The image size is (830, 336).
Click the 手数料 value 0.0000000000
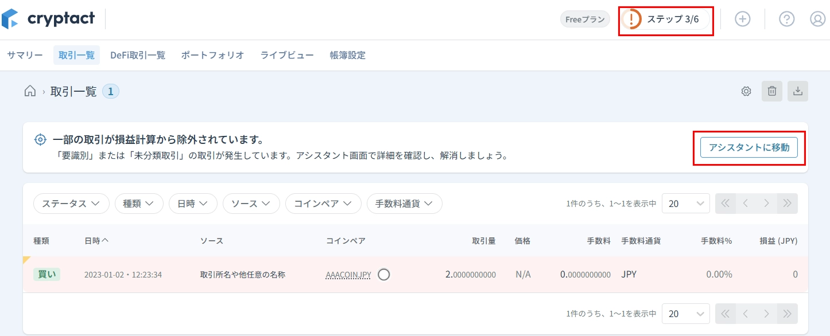(585, 275)
